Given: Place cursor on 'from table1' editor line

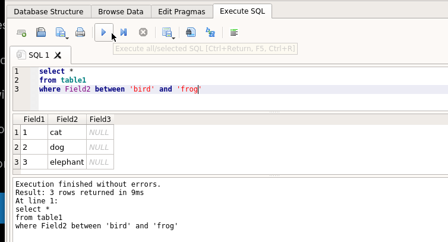Looking at the screenshot, I should click(x=62, y=80).
